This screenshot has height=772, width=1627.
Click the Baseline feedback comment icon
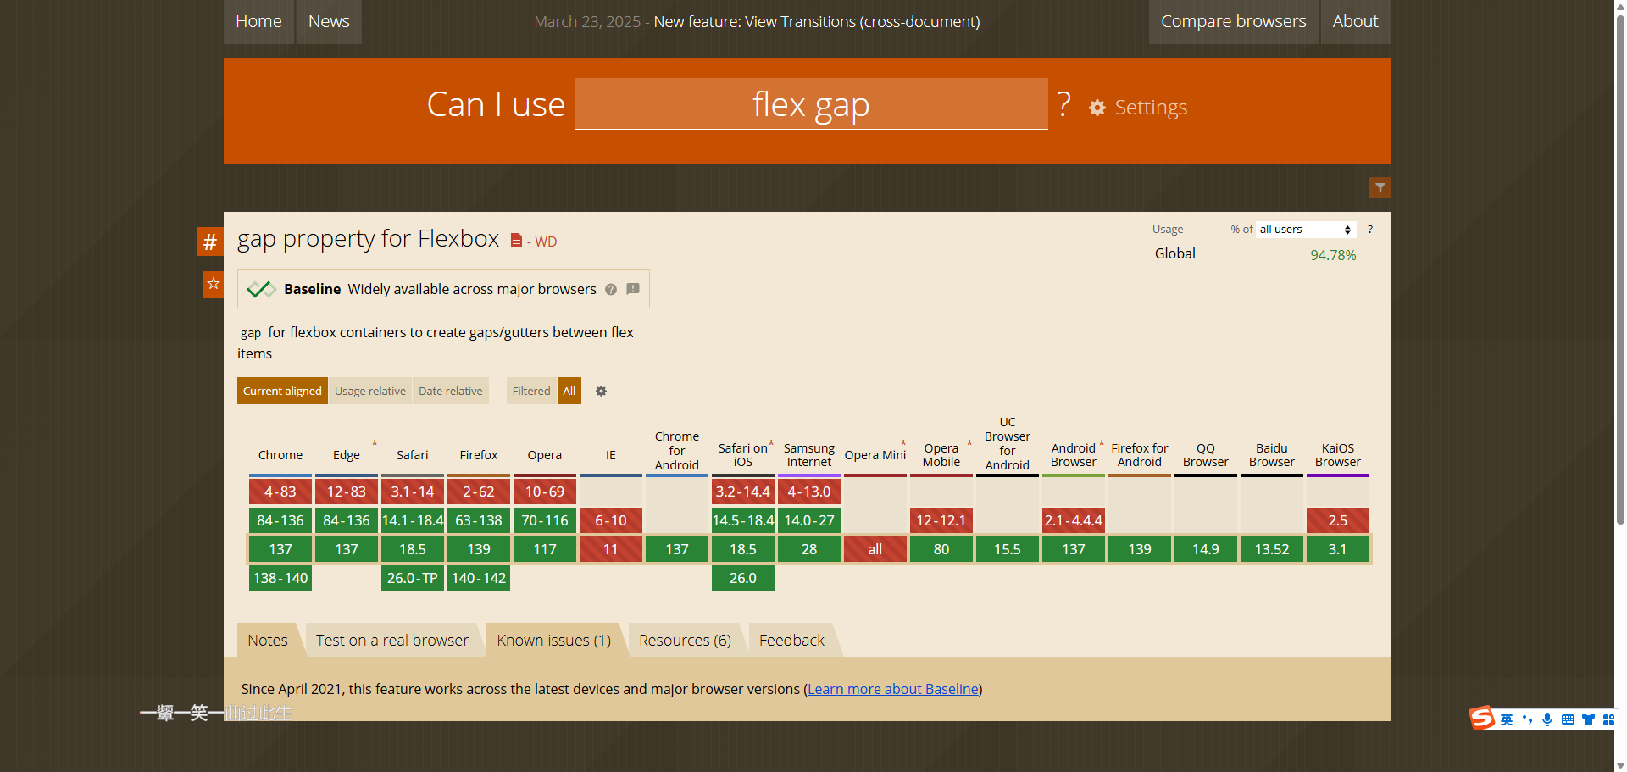tap(633, 289)
